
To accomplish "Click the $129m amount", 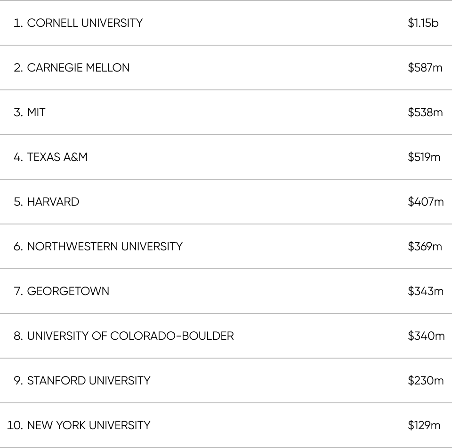I will [x=424, y=425].
